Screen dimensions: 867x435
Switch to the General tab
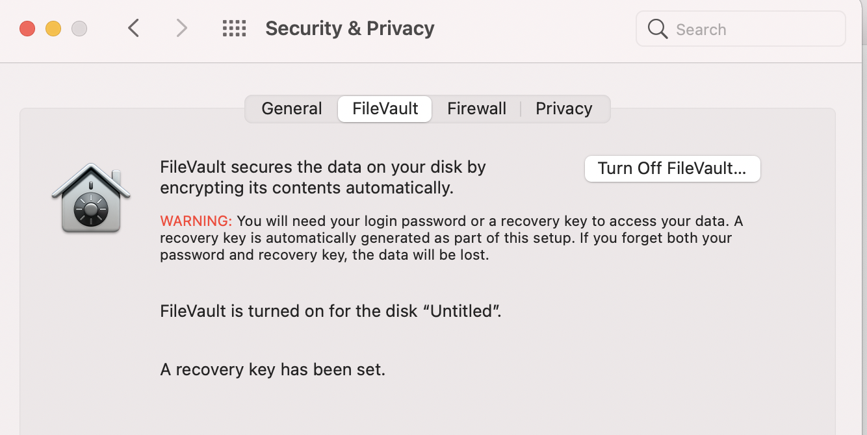pos(292,108)
